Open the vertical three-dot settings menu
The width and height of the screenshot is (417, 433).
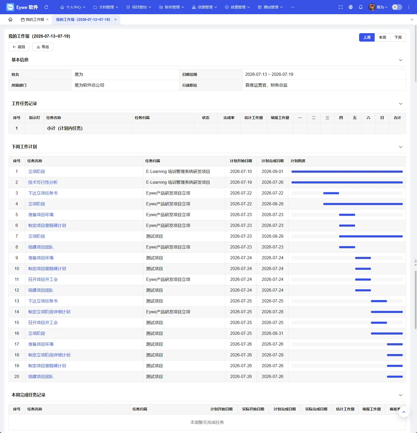click(409, 7)
